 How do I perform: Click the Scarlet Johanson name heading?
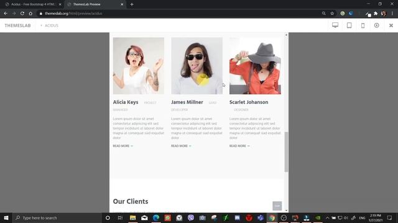249,102
